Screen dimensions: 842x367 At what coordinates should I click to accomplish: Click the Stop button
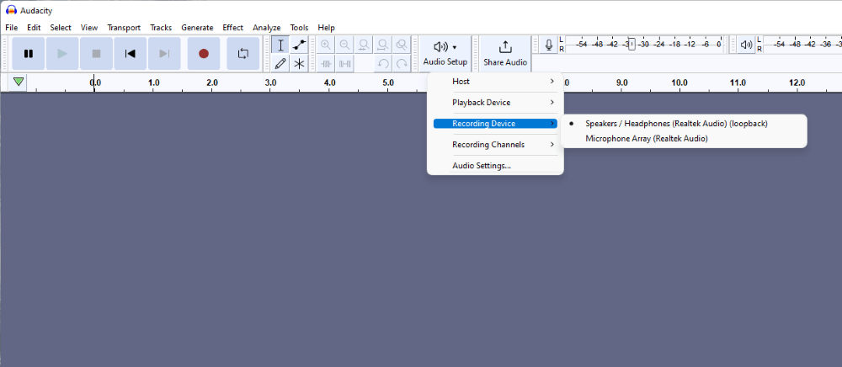96,54
